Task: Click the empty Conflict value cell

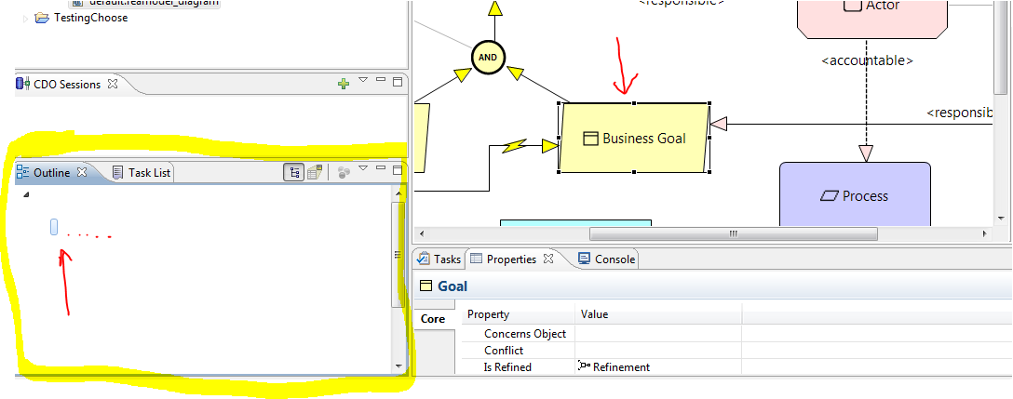Action: pyautogui.click(x=658, y=351)
